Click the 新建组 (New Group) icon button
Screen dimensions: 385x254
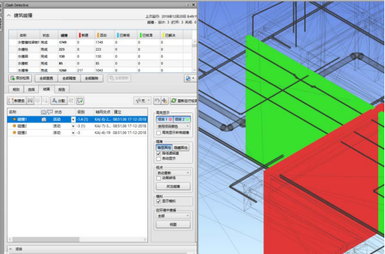17,101
